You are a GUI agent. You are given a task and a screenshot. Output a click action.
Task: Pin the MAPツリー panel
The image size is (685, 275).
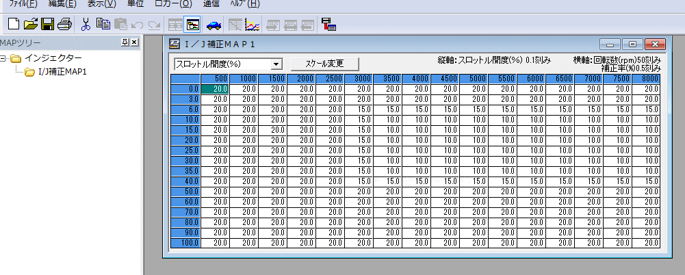[x=125, y=43]
